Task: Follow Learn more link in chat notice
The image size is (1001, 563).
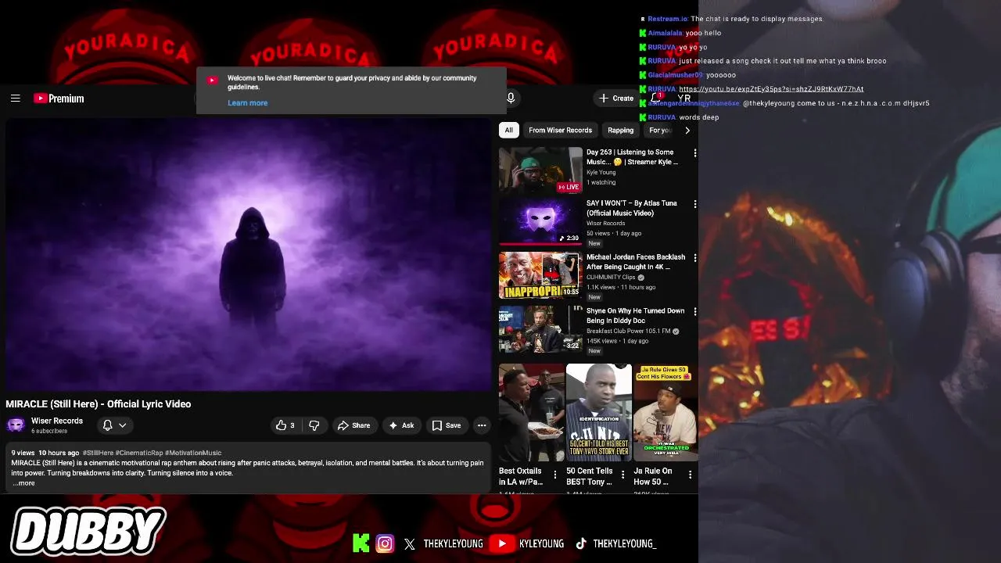Action: 247,103
